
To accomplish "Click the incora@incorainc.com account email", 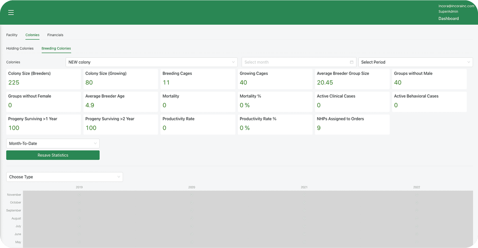I will click(456, 6).
